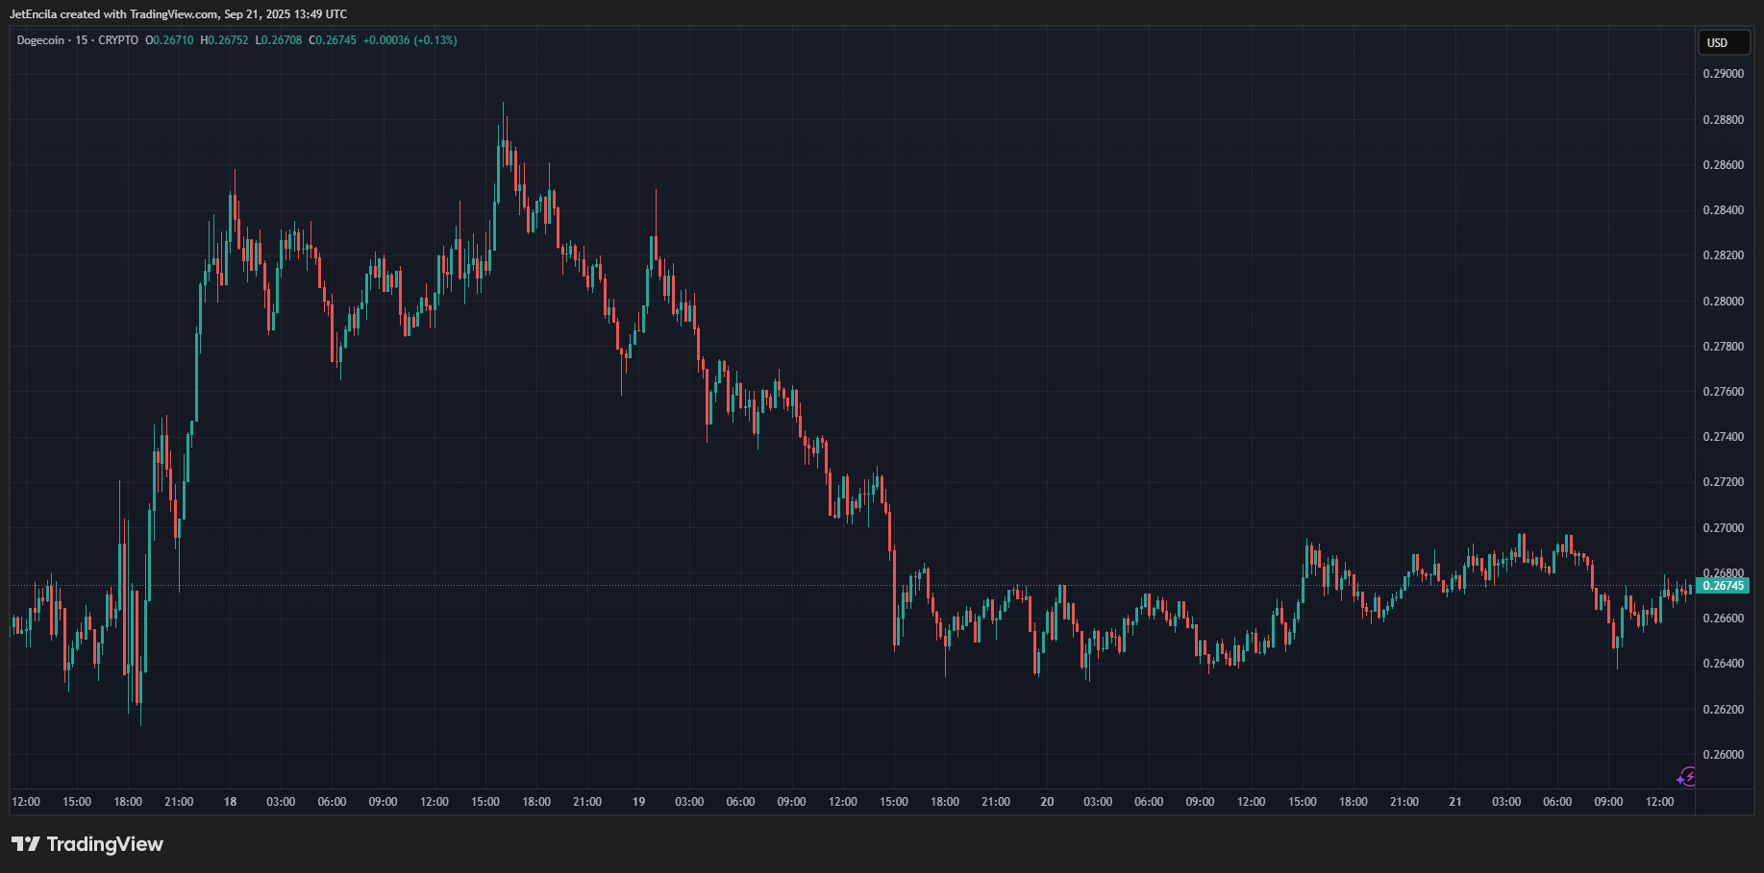Click the purple lightning bolt icon
Screen dimensions: 1764x873
pyautogui.click(x=1686, y=777)
